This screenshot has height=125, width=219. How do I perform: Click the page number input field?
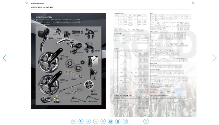coord(136,121)
